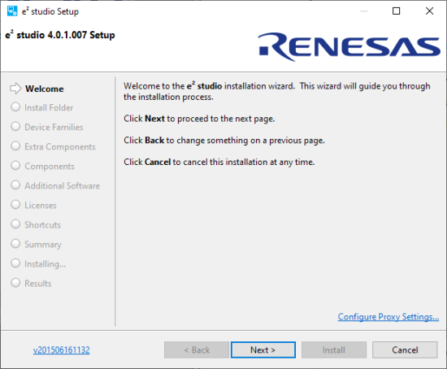The image size is (447, 369).
Task: Select the Install Folder step circle
Action: (15, 107)
